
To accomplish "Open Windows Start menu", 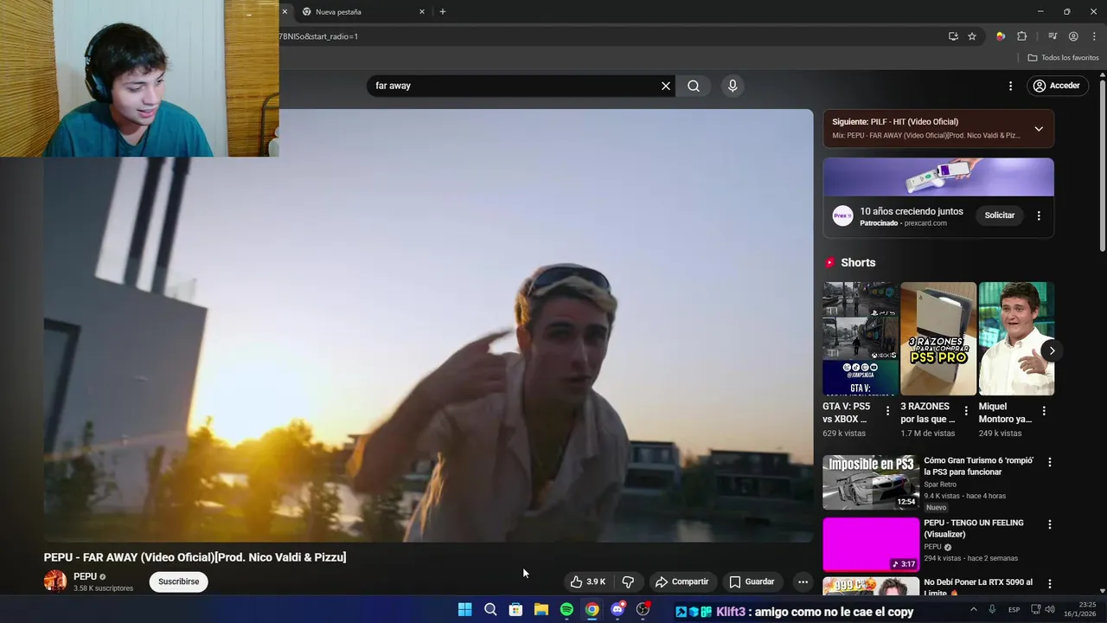I will pos(464,610).
